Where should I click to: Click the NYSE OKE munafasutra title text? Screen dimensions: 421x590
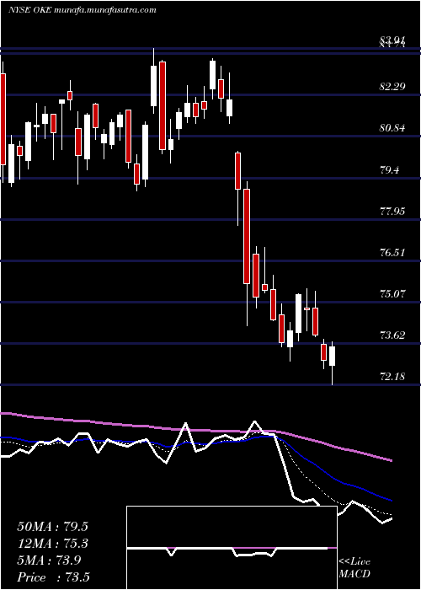tap(82, 10)
